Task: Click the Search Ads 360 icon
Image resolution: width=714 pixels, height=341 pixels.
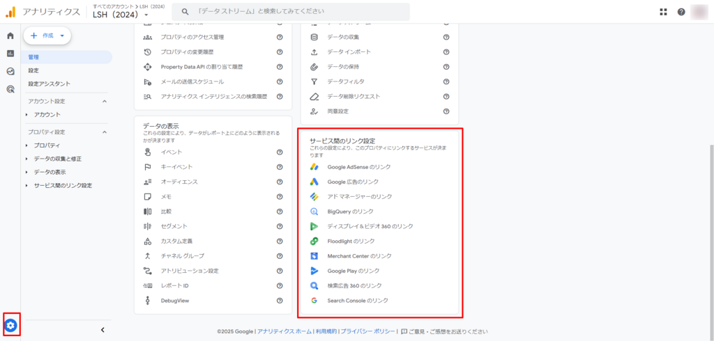Action: pos(314,285)
